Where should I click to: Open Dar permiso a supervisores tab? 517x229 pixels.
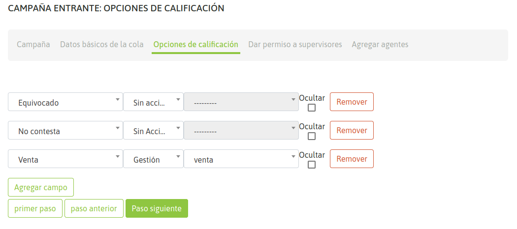coord(295,44)
